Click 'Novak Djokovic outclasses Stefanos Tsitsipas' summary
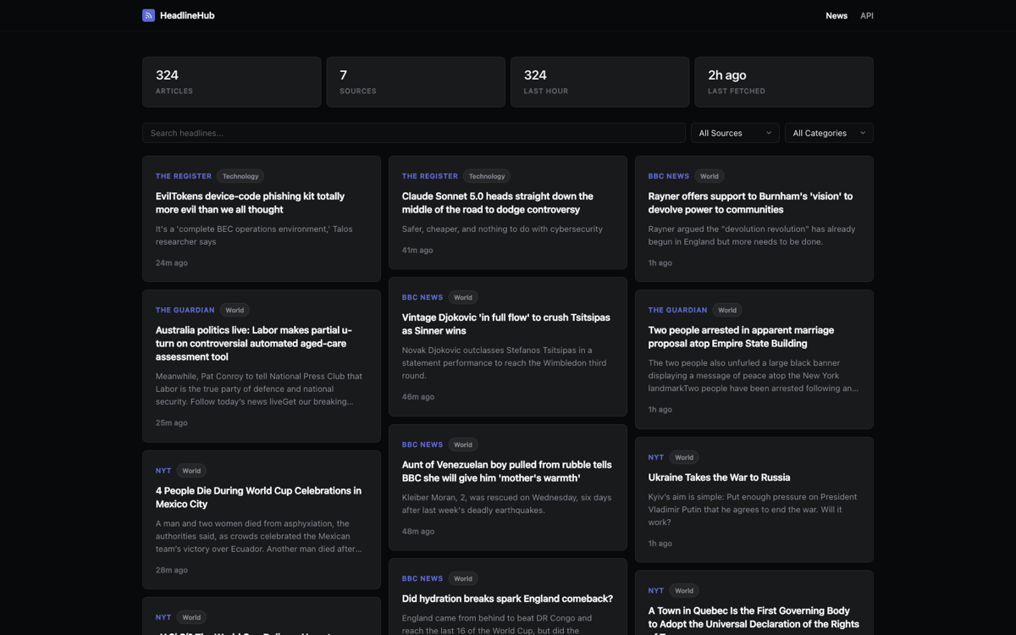Viewport: 1016px width, 635px height. click(x=497, y=362)
